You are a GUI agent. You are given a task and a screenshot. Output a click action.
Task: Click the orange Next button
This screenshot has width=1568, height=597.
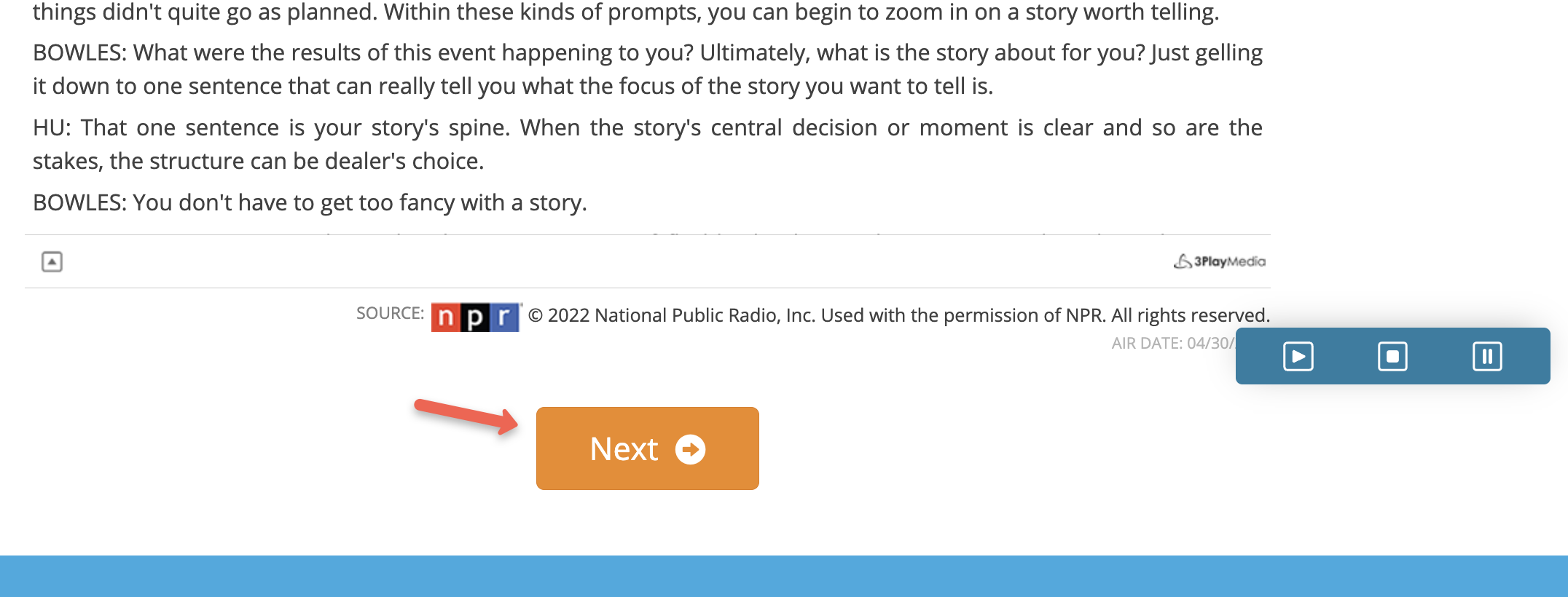pos(647,448)
